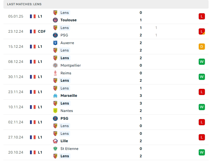Click the yellow D badge for Auxerre draw
212x161 pixels.
202,47
